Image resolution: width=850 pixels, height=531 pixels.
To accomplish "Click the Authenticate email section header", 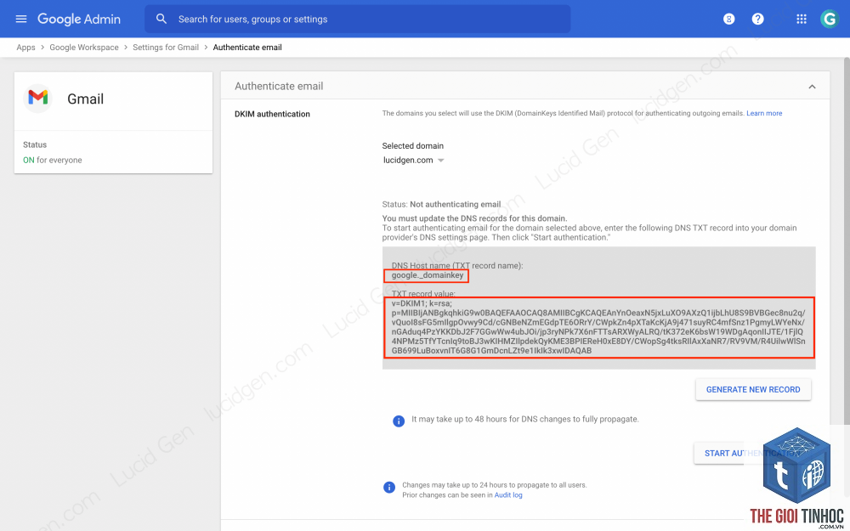I will 524,86.
